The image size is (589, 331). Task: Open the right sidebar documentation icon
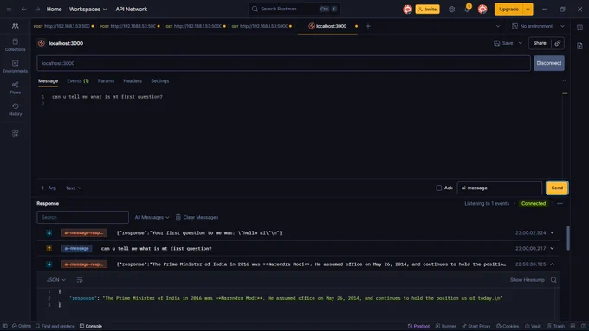(x=579, y=46)
